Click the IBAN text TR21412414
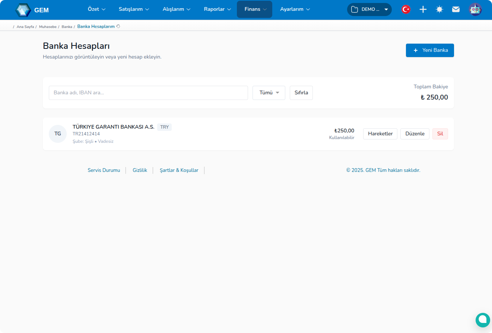Screen dimensions: 492x333 86,134
